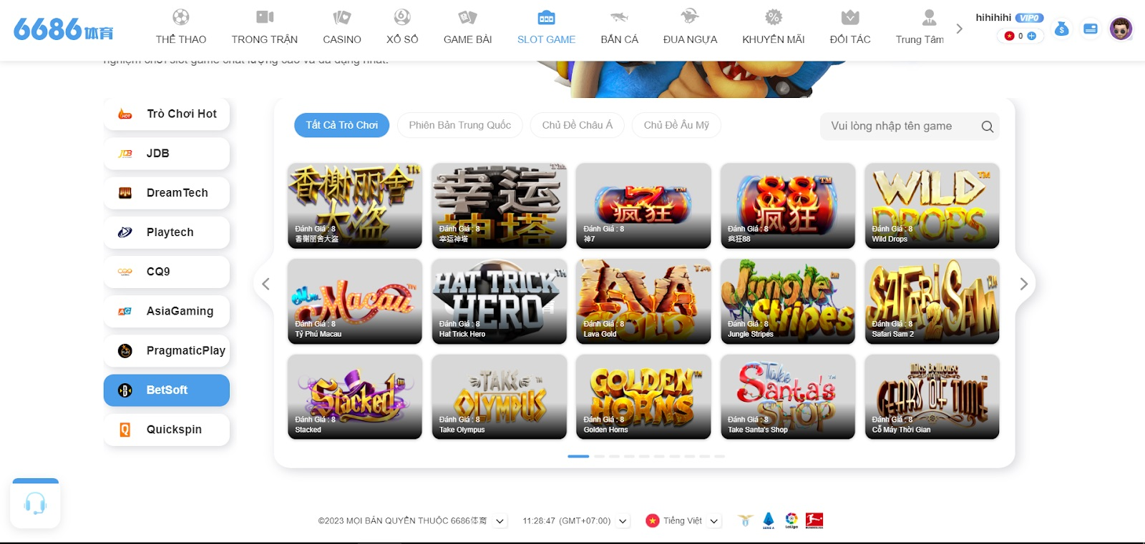Open the Hat Trick Hero game
1145x544 pixels.
pyautogui.click(x=500, y=302)
